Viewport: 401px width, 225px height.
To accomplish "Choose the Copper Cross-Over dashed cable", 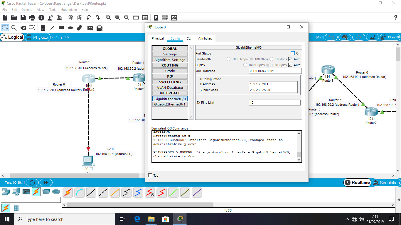I will (x=103, y=192).
